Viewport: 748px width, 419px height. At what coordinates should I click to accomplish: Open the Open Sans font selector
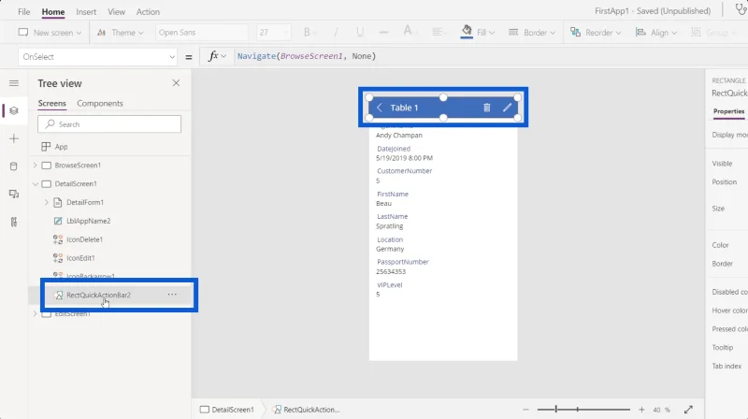[x=201, y=33]
